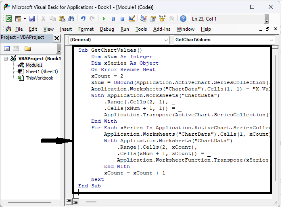Click the Break (pause) toolbar icon
The height and width of the screenshot is (208, 282).
coord(113,19)
